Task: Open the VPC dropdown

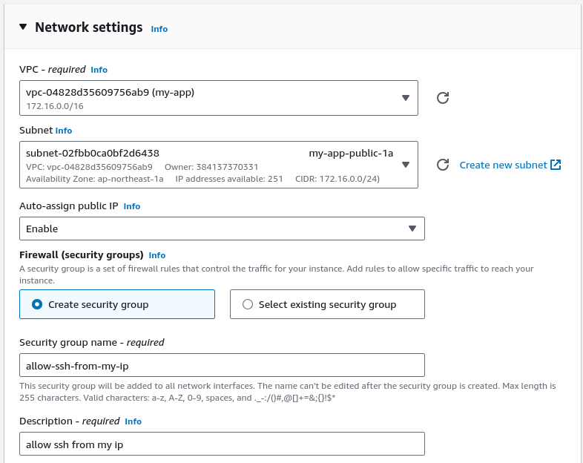Action: (405, 98)
